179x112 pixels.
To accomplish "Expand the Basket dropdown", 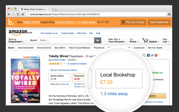I will (154, 42).
